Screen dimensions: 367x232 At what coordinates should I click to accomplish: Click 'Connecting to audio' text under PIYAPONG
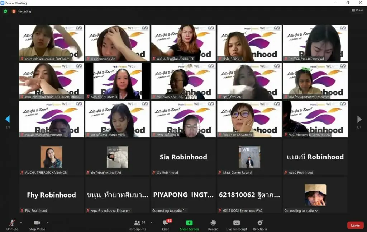coord(167,211)
